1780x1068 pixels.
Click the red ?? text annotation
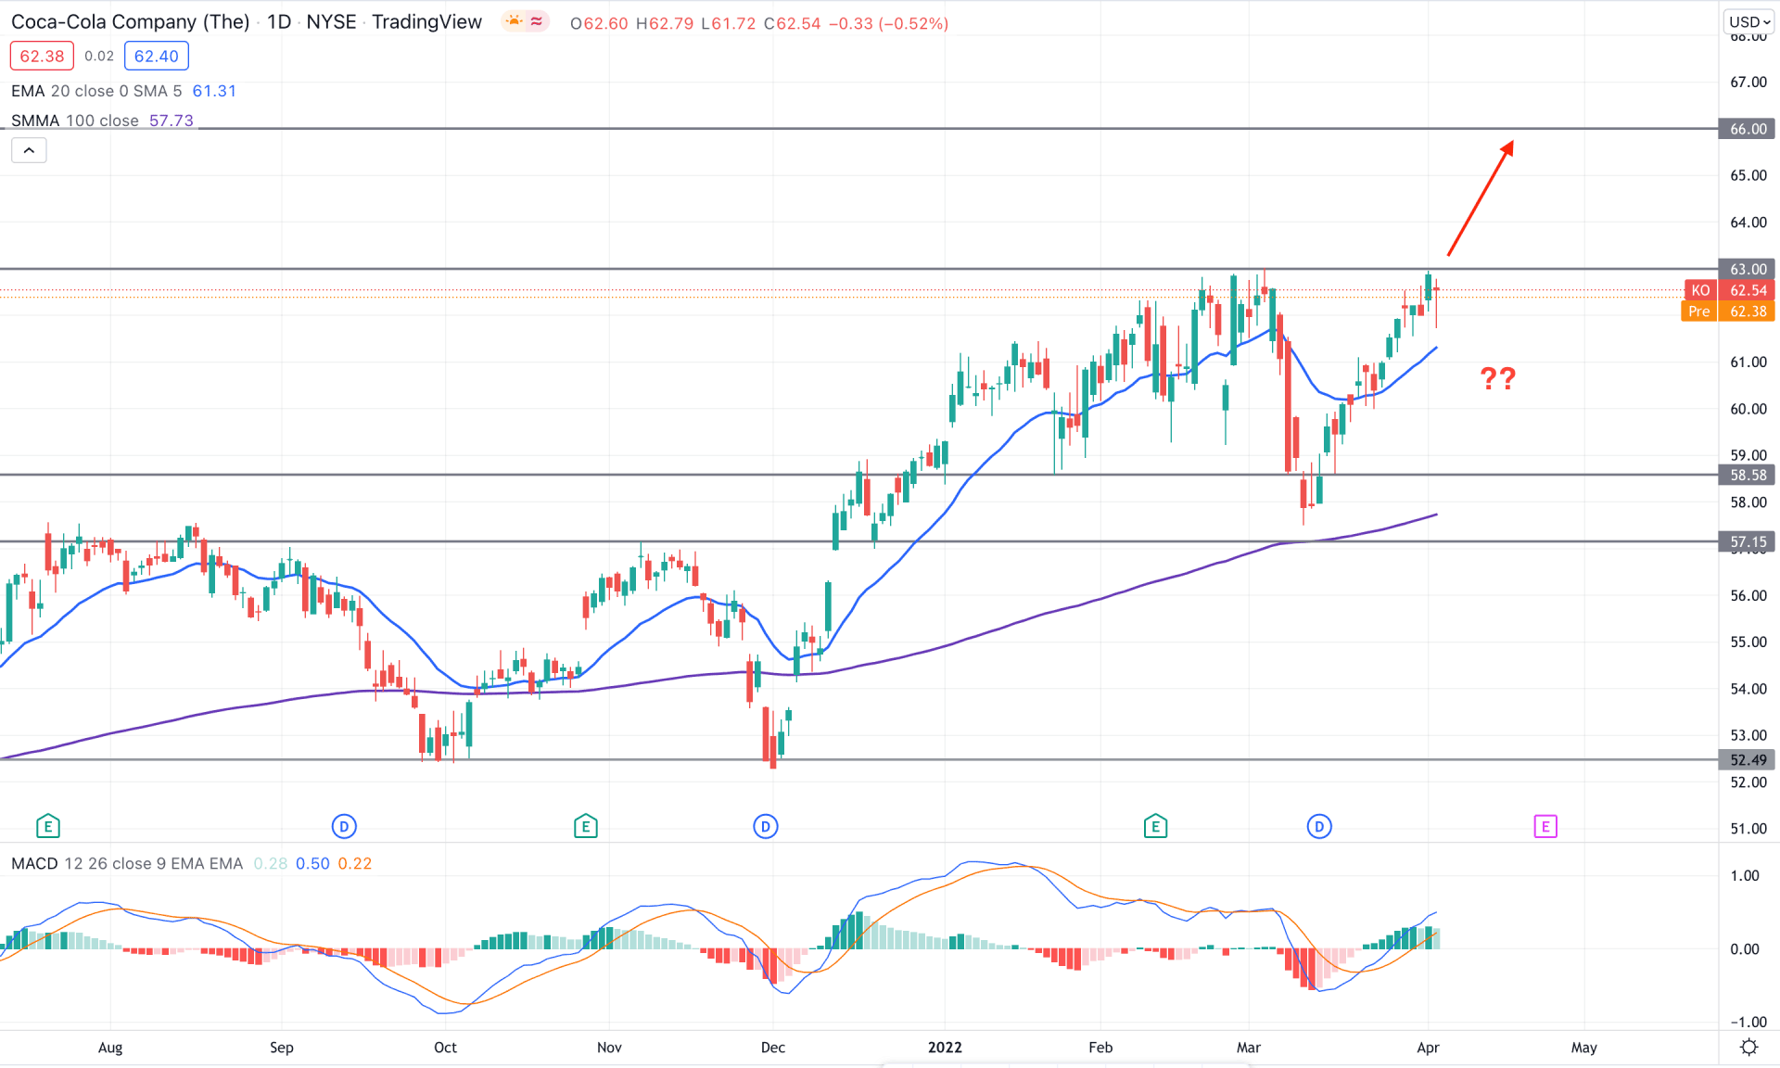tap(1497, 378)
